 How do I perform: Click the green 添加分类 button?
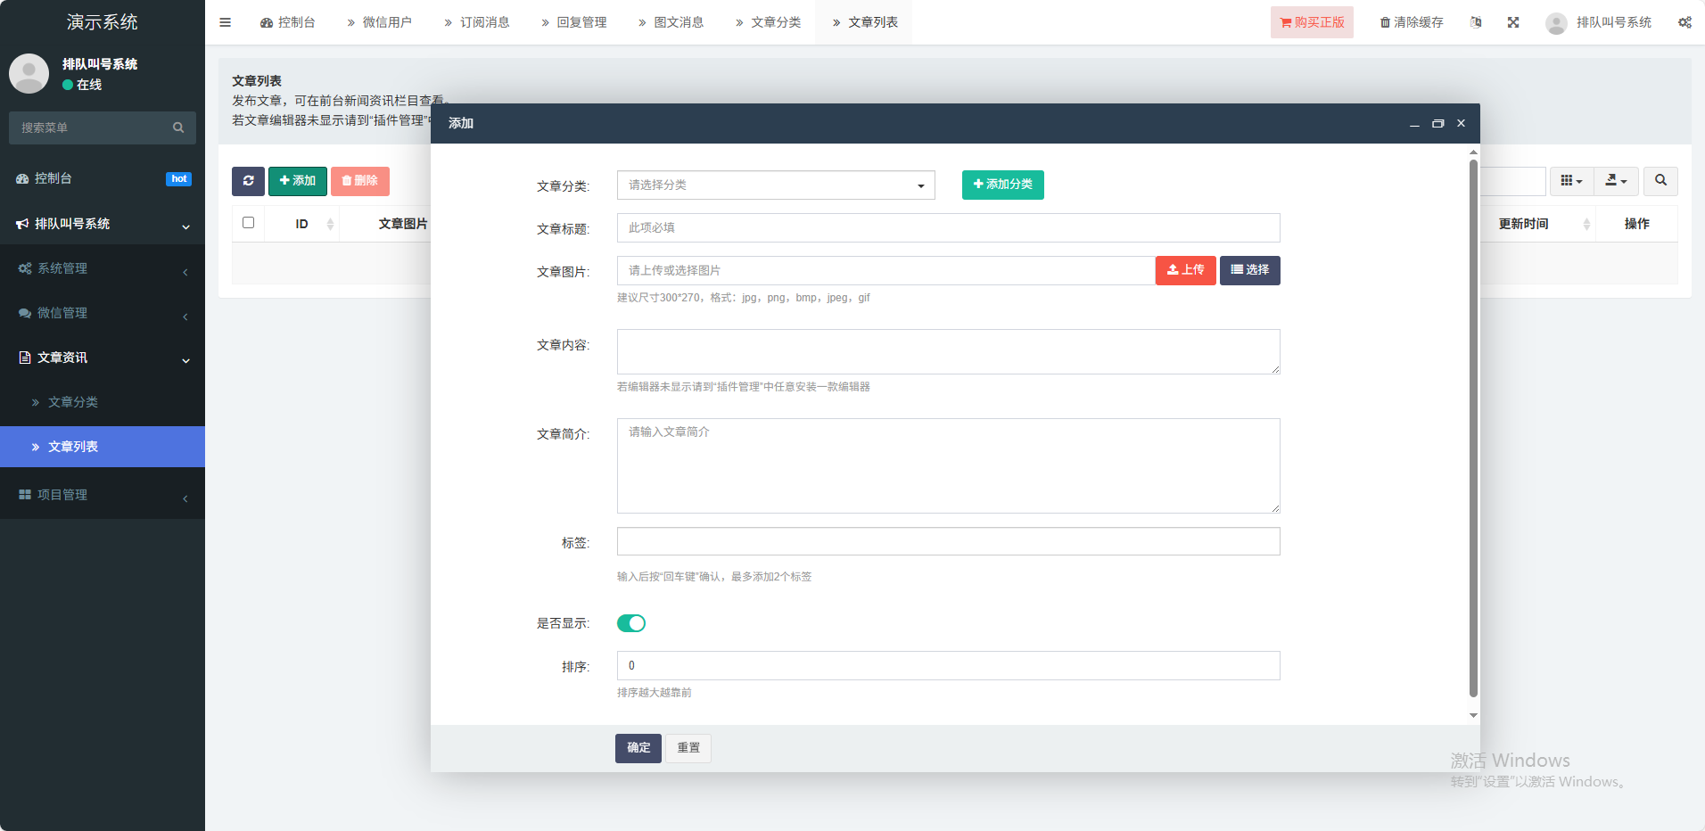[x=1002, y=185]
